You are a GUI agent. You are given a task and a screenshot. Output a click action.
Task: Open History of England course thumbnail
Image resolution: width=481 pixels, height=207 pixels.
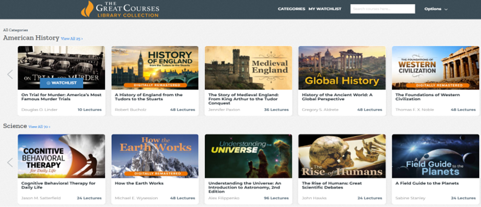pos(155,68)
